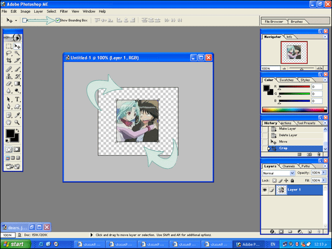The width and height of the screenshot is (332, 249).
Task: Add a layer style from Layers panel footer
Action: 272,231
